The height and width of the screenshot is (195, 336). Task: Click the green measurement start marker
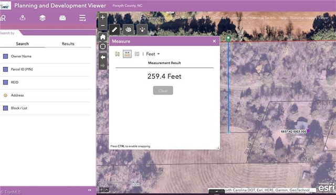(228, 39)
